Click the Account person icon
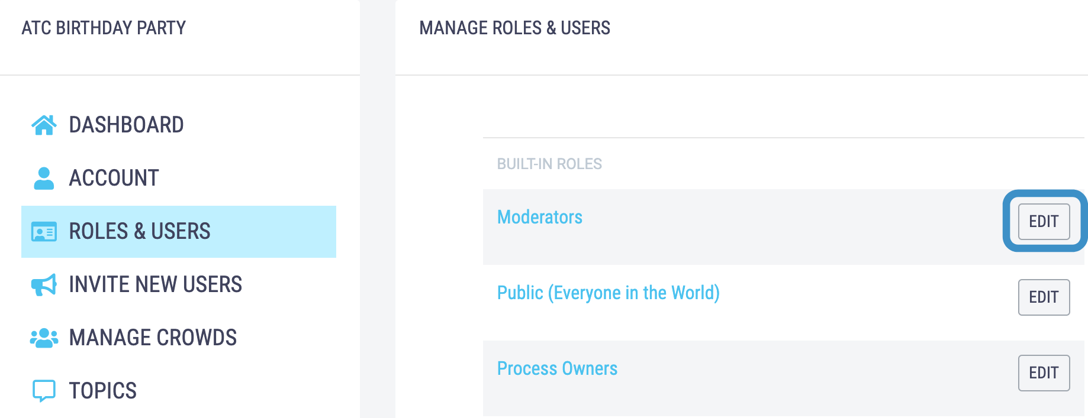The image size is (1088, 418). point(44,178)
